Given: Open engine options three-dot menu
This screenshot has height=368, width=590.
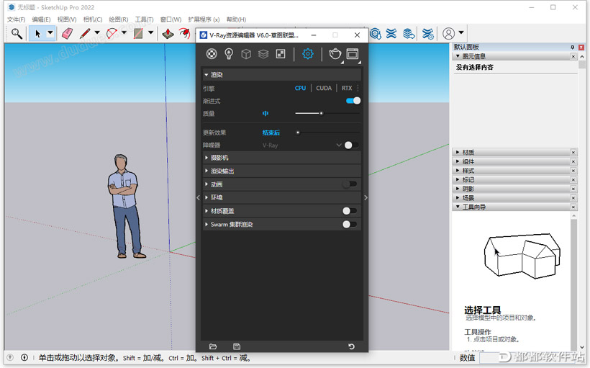Looking at the screenshot, I should (358, 88).
